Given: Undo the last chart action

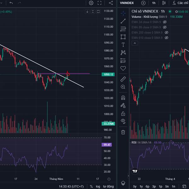Looking at the screenshot, I should click(x=11, y=3).
